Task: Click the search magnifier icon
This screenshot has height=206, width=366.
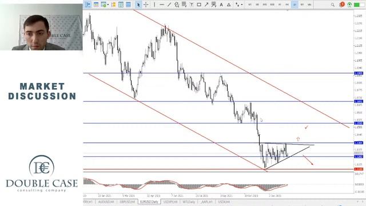Action: click(333, 5)
